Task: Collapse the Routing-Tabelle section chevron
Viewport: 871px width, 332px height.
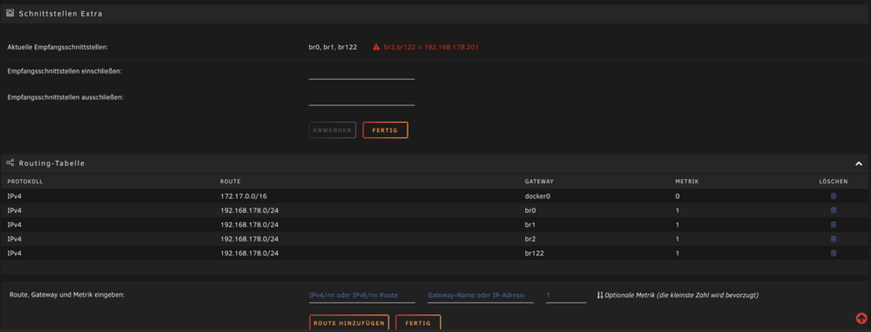Action: point(858,163)
